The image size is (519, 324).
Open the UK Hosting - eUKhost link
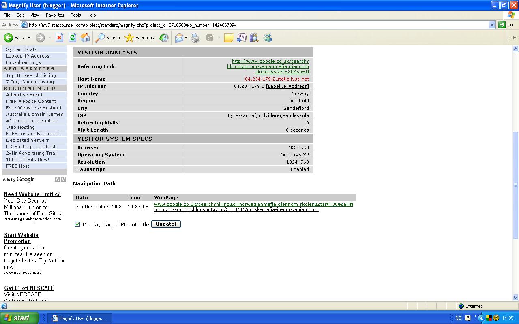31,147
